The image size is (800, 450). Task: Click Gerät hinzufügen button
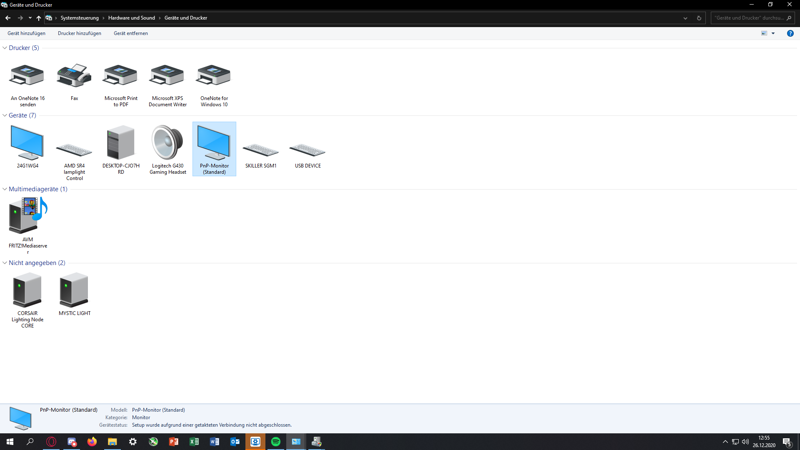pos(26,33)
